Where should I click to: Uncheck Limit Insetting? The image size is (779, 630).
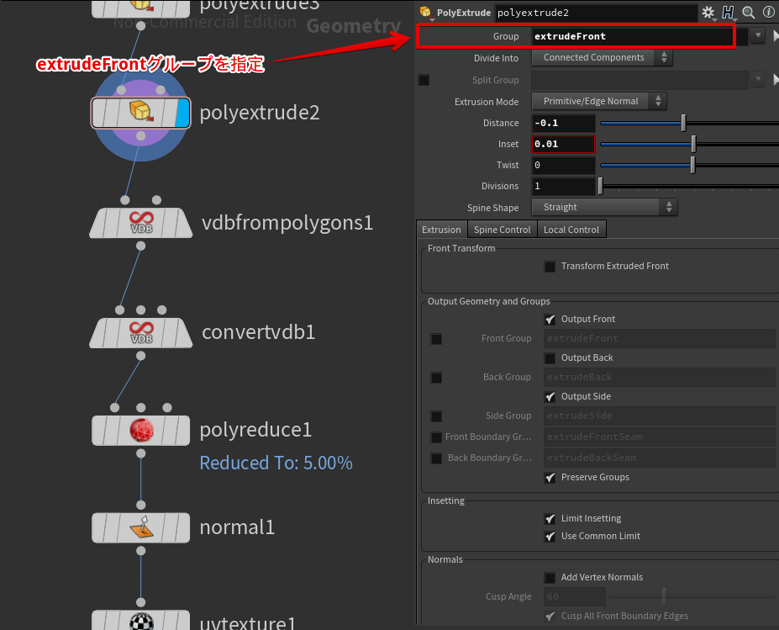click(550, 519)
